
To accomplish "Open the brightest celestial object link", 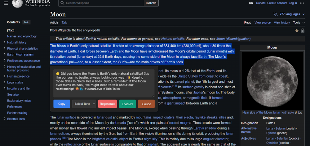I will pos(110,139).
